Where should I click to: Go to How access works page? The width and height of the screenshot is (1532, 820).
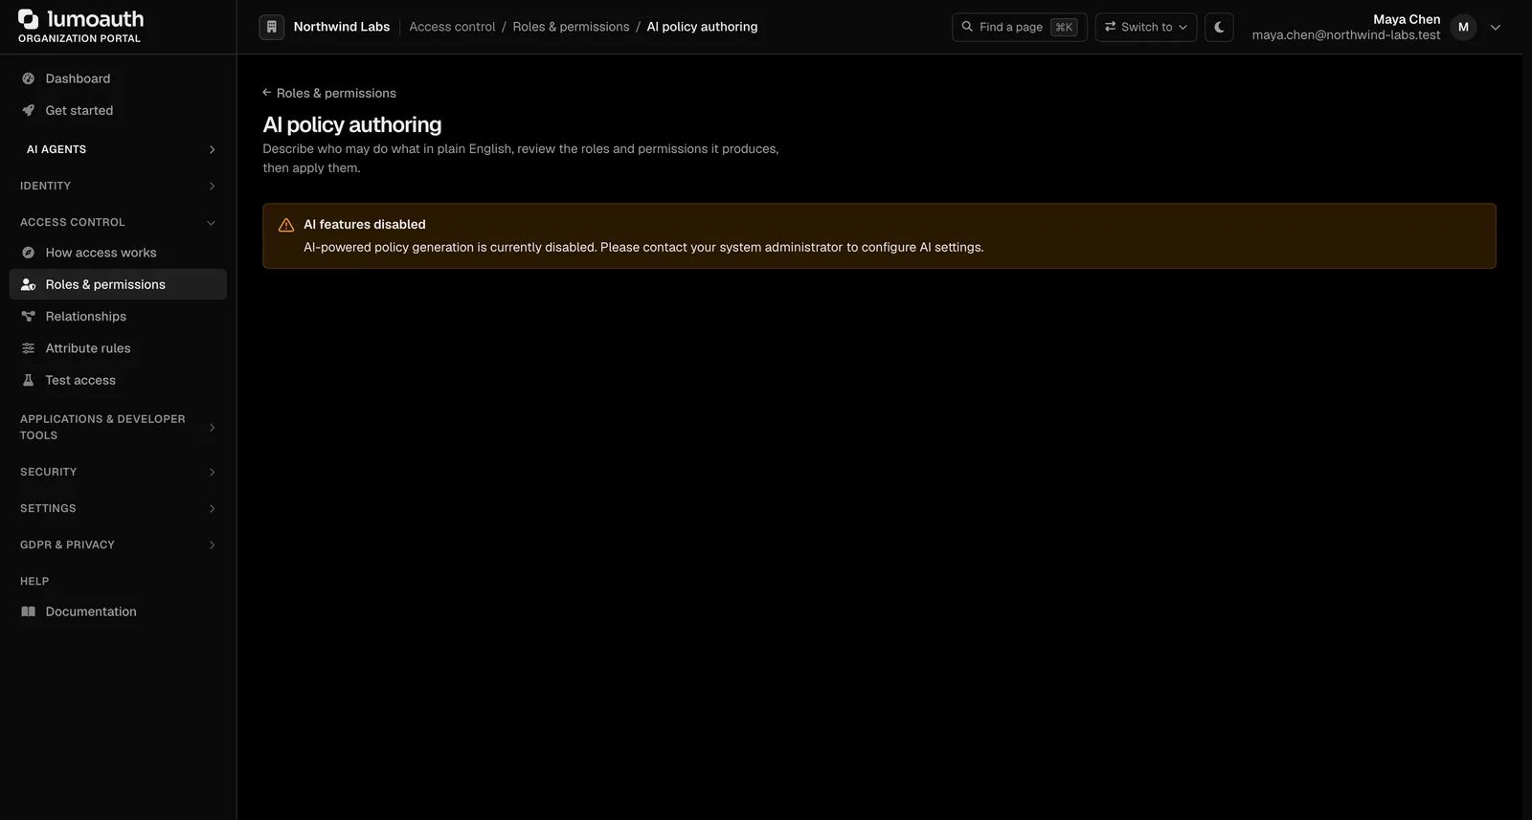click(118, 253)
